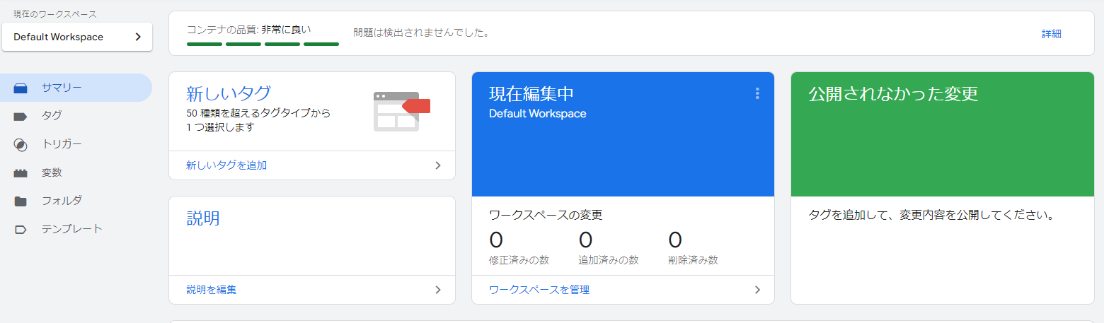Open the three-dot menu on 現在編集中 card
The image size is (1104, 323).
[757, 93]
